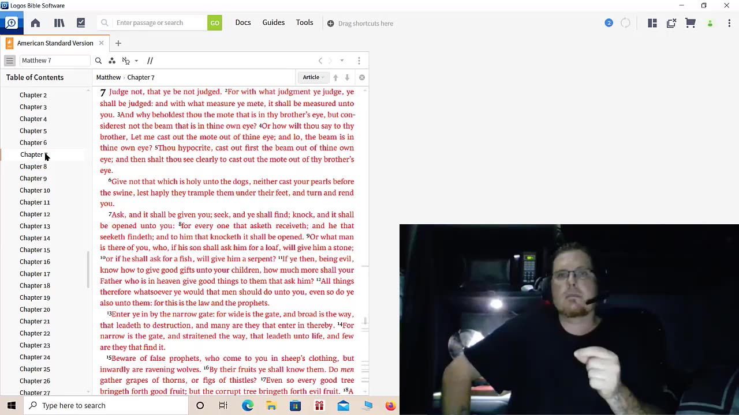This screenshot has height=415, width=739.
Task: Jump to Chapter 10 in contents list
Action: pos(35,190)
